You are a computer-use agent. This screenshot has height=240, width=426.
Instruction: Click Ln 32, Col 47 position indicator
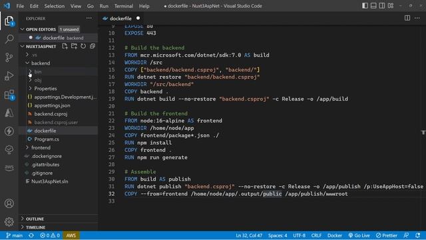point(249,235)
